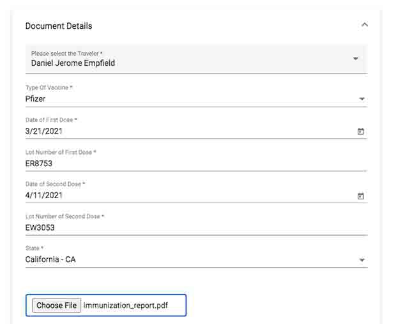
Task: Focus the Lot Number of First Dose field
Action: tap(192, 164)
